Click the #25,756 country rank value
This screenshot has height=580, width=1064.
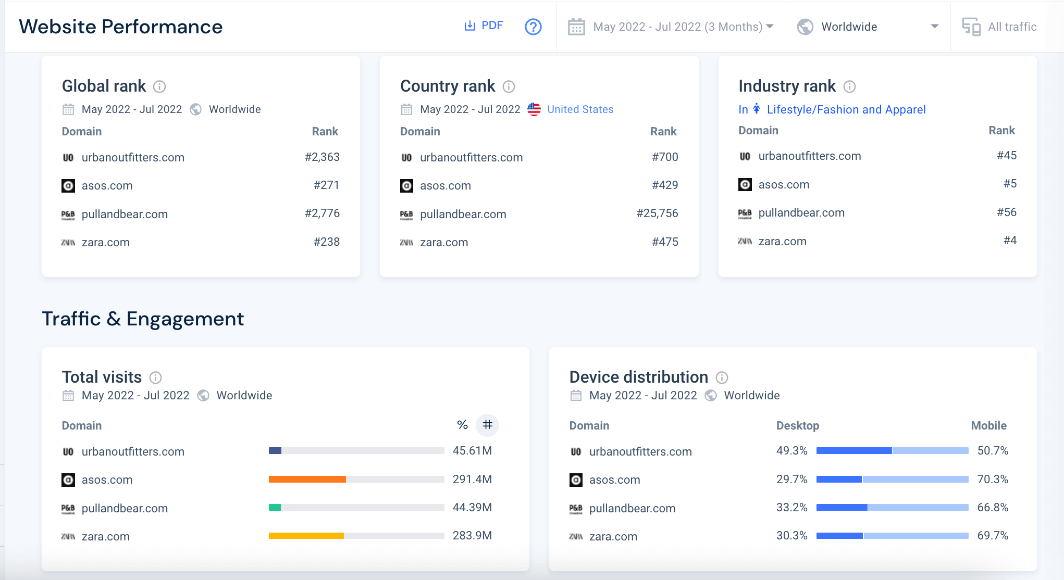(657, 213)
